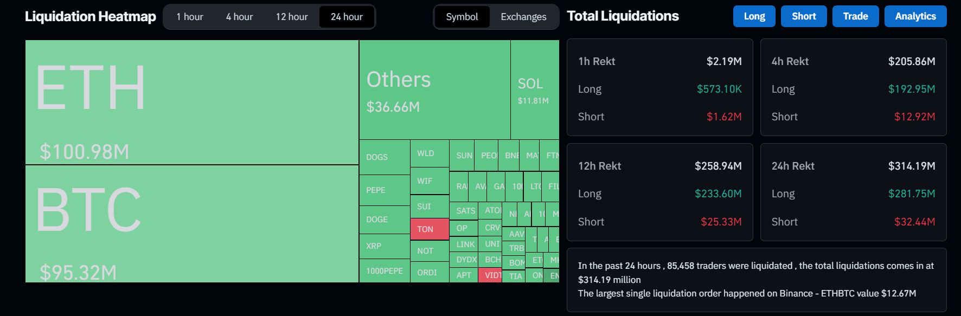The image size is (961, 316).
Task: Click the blue Short button
Action: (803, 16)
